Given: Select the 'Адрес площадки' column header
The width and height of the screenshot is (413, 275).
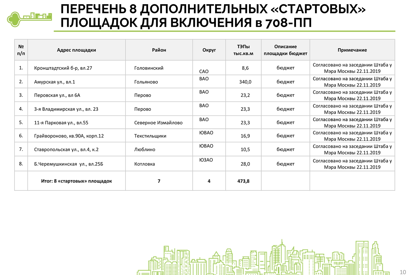Looking at the screenshot, I should coord(76,50).
